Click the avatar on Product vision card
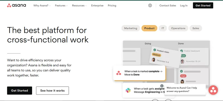The image size is (223, 101). coord(154,60)
